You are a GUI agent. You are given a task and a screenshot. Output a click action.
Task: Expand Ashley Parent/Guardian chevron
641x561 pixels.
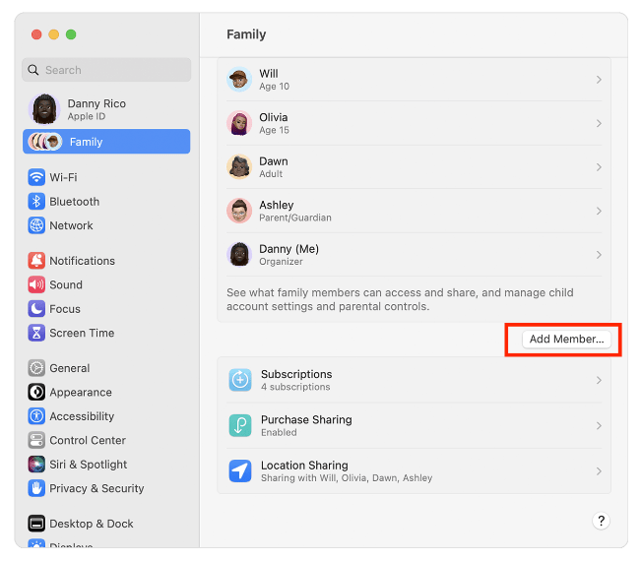tap(599, 211)
